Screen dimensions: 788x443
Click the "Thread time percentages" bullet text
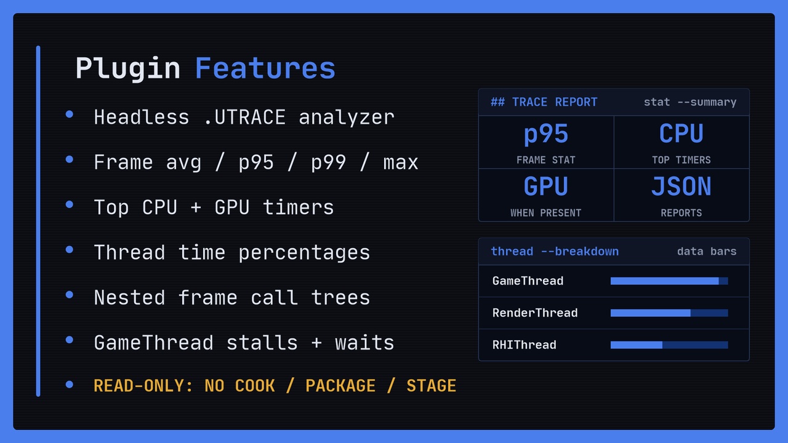(x=232, y=252)
